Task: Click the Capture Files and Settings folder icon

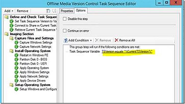Action: click(x=11, y=38)
